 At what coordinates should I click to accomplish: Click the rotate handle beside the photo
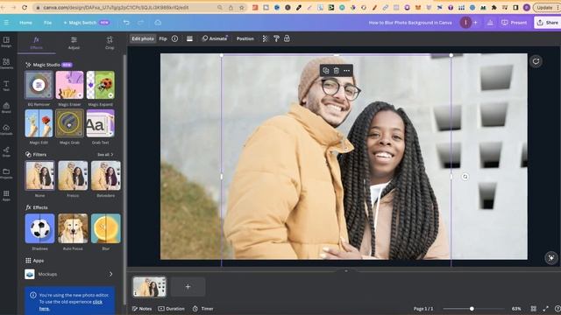pos(465,177)
